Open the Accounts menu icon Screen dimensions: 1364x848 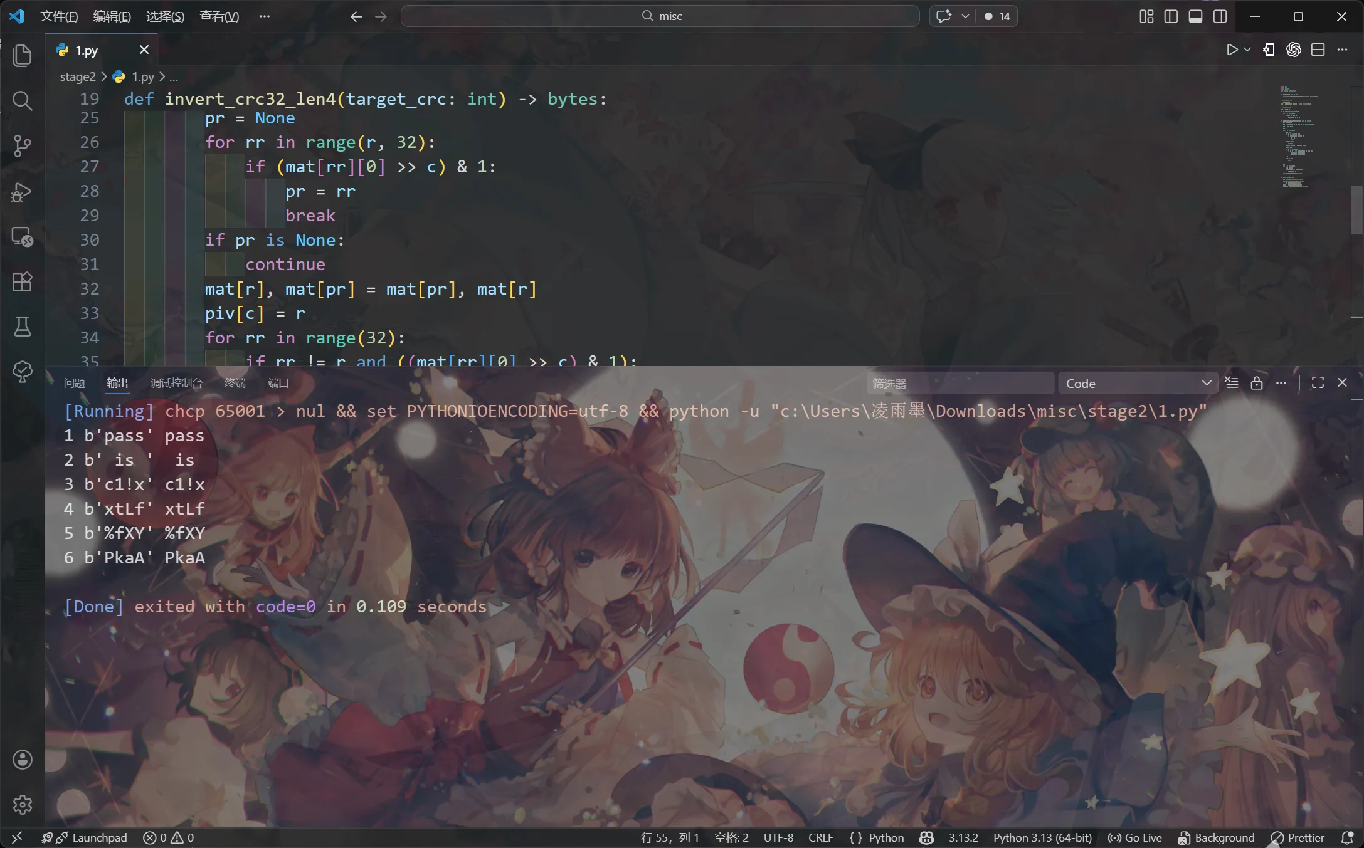(22, 760)
